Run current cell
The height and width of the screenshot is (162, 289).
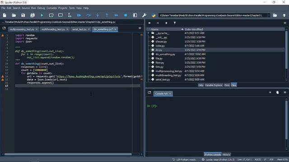(x=51, y=15)
